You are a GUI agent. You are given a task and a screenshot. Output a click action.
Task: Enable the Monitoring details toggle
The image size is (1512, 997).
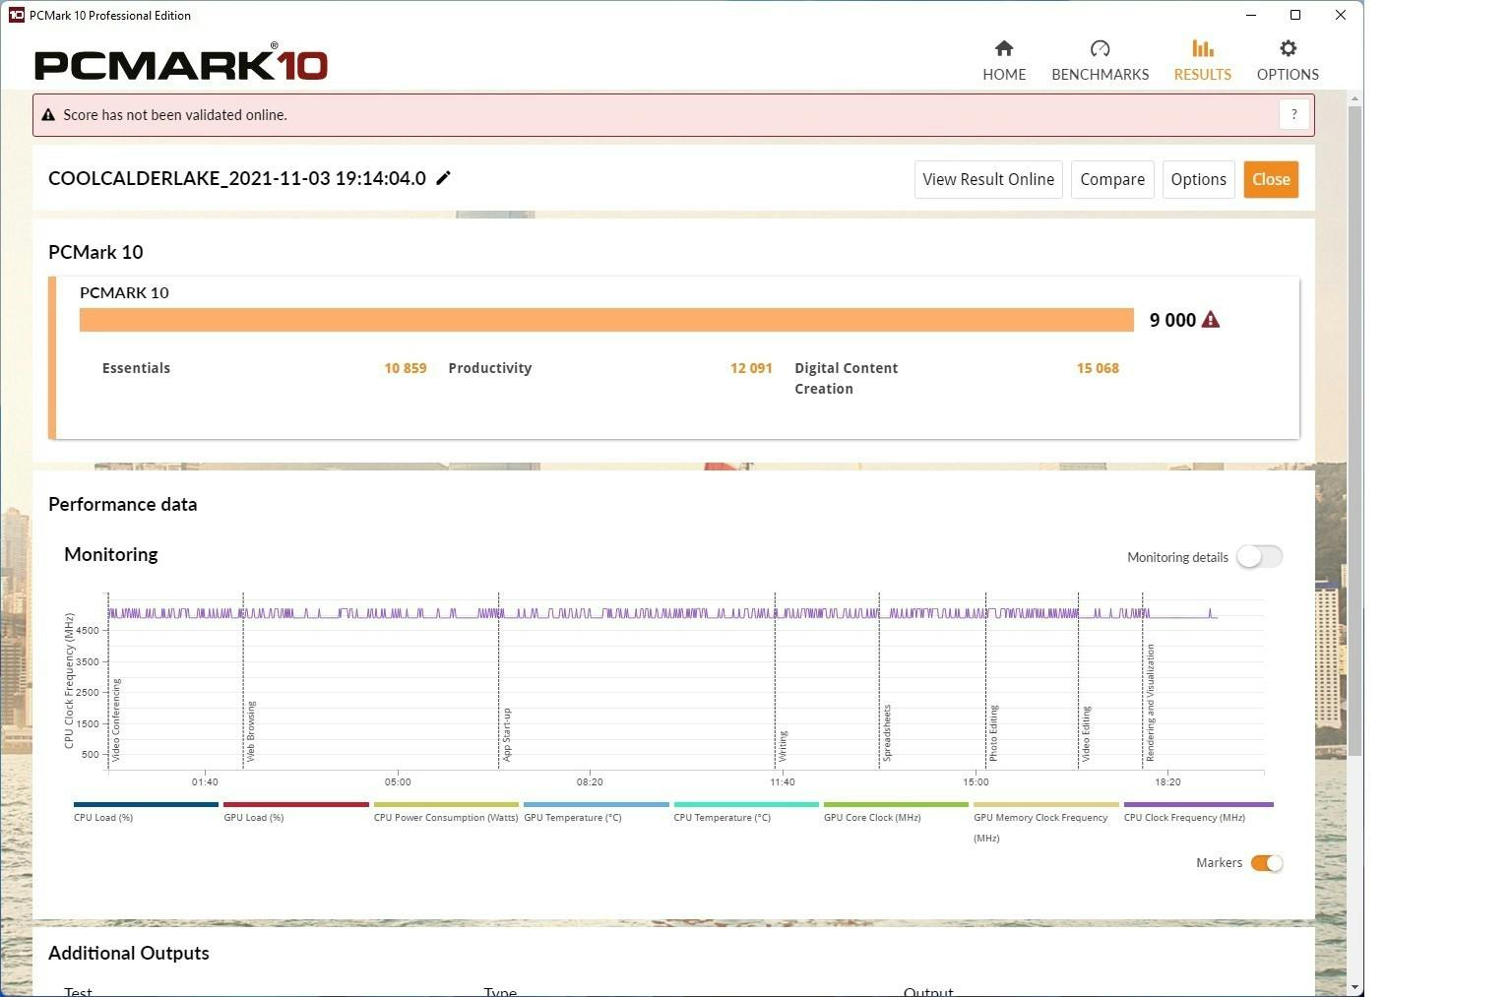pyautogui.click(x=1259, y=557)
